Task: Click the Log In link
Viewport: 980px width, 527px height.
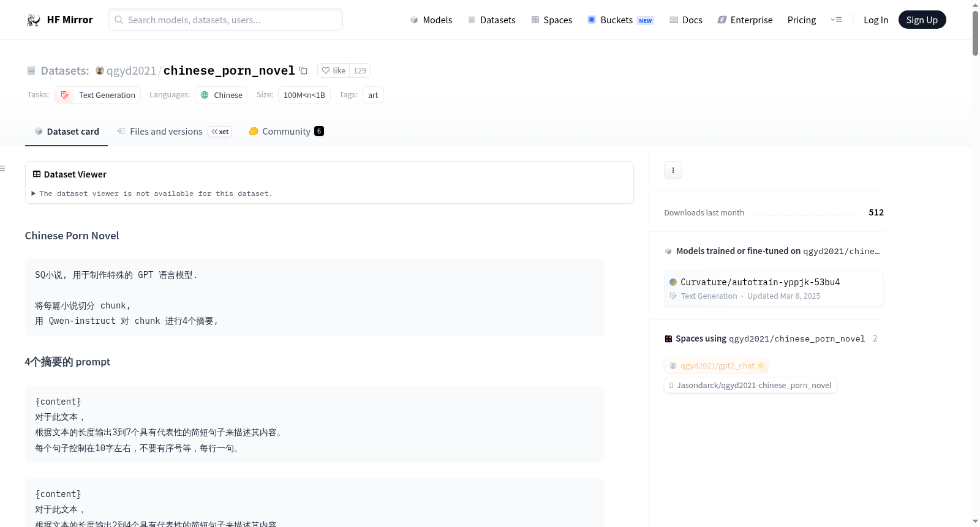Action: pyautogui.click(x=876, y=20)
